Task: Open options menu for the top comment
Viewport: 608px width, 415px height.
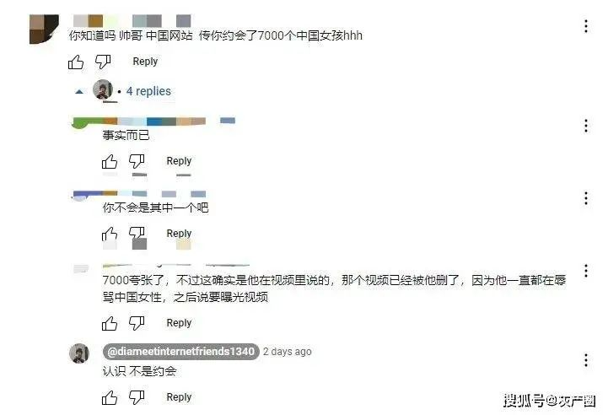Action: click(x=585, y=26)
